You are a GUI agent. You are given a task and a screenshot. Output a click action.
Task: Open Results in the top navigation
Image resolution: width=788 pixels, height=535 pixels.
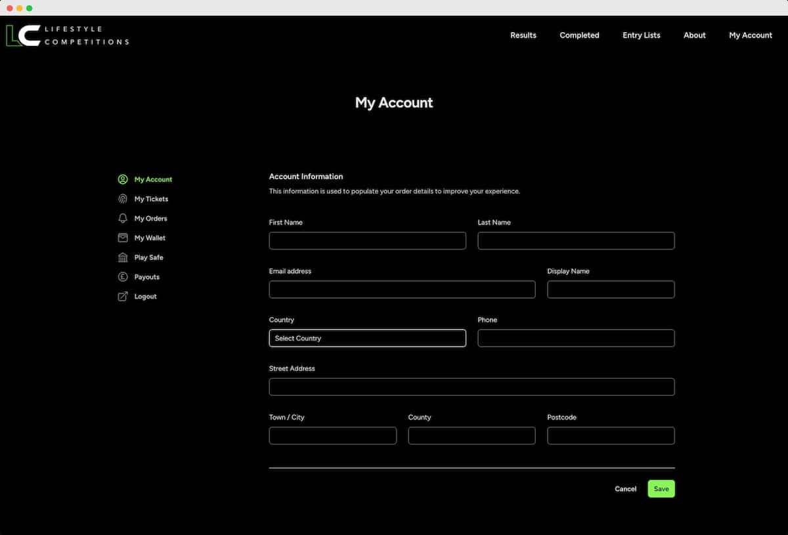coord(523,35)
